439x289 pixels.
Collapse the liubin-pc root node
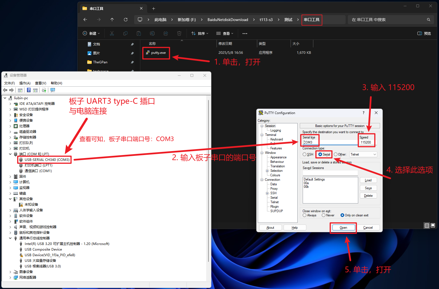5,98
